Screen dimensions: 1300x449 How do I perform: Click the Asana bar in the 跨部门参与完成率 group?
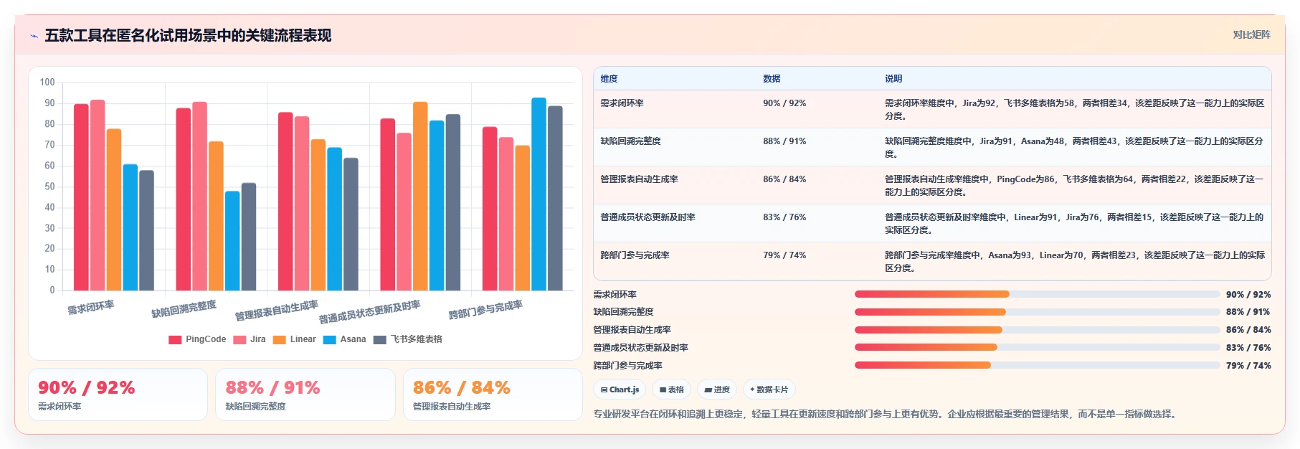coord(538,194)
